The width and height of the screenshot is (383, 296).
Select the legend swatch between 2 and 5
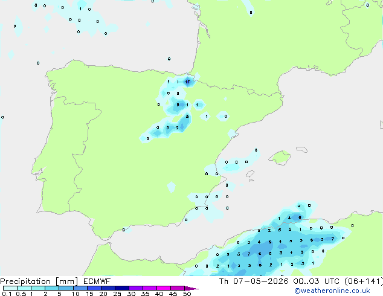point(52,288)
